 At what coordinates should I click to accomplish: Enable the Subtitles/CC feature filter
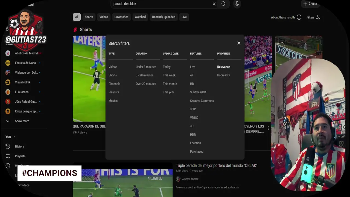198,92
